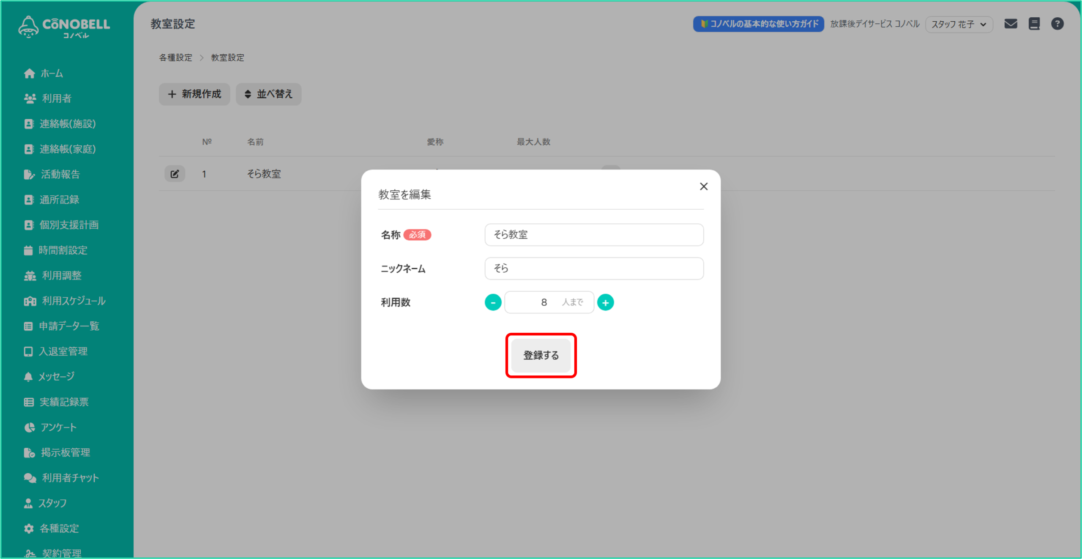Open the manual book icon in header

tap(1034, 24)
